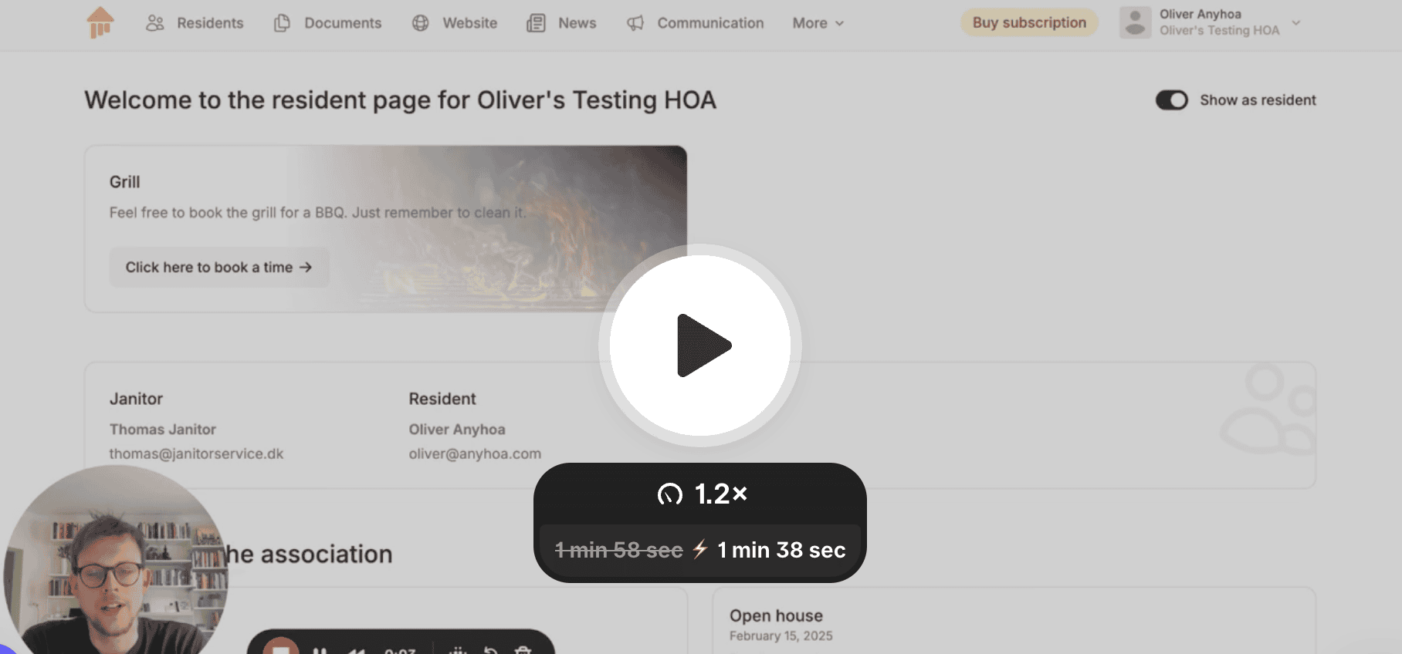Click the Communication megaphone icon
This screenshot has width=1402, height=654.
tap(635, 23)
